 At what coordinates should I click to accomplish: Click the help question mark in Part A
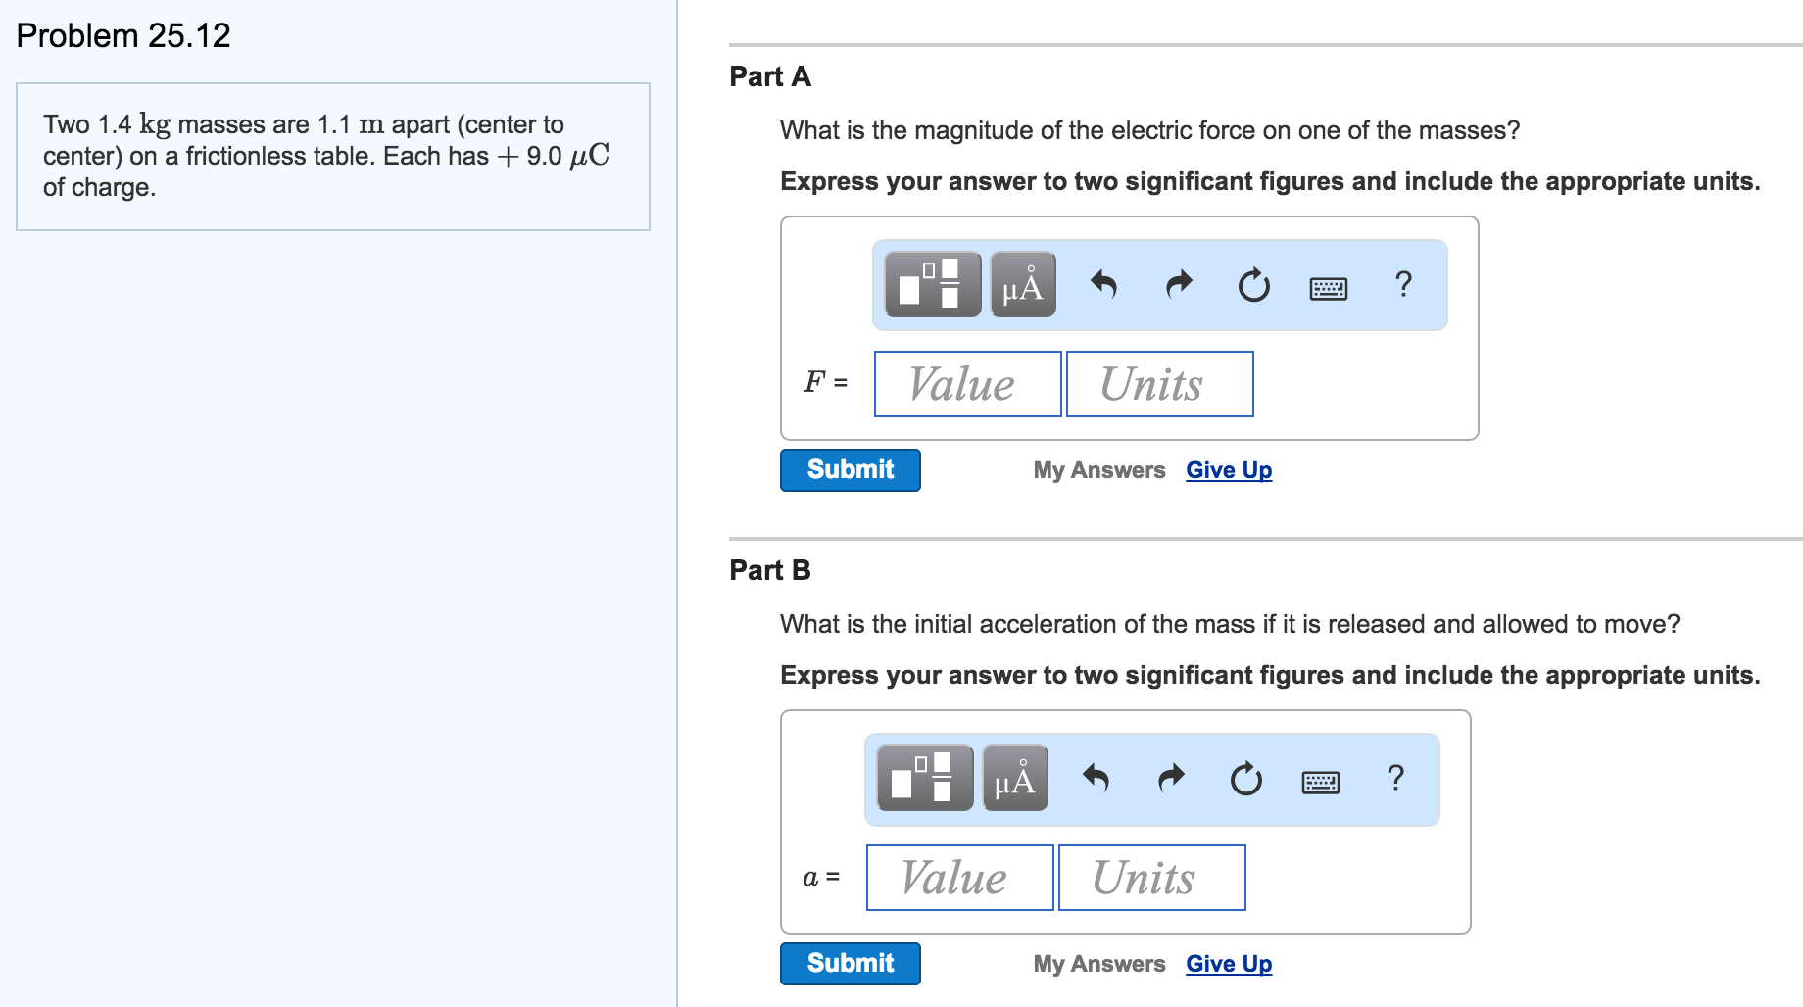click(x=1403, y=284)
